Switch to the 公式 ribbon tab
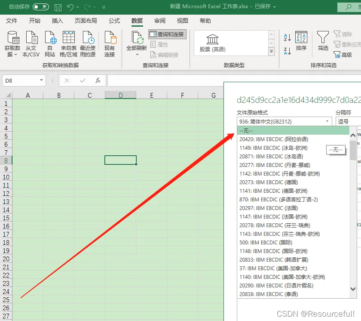Image resolution: width=361 pixels, height=321 pixels. click(x=114, y=21)
